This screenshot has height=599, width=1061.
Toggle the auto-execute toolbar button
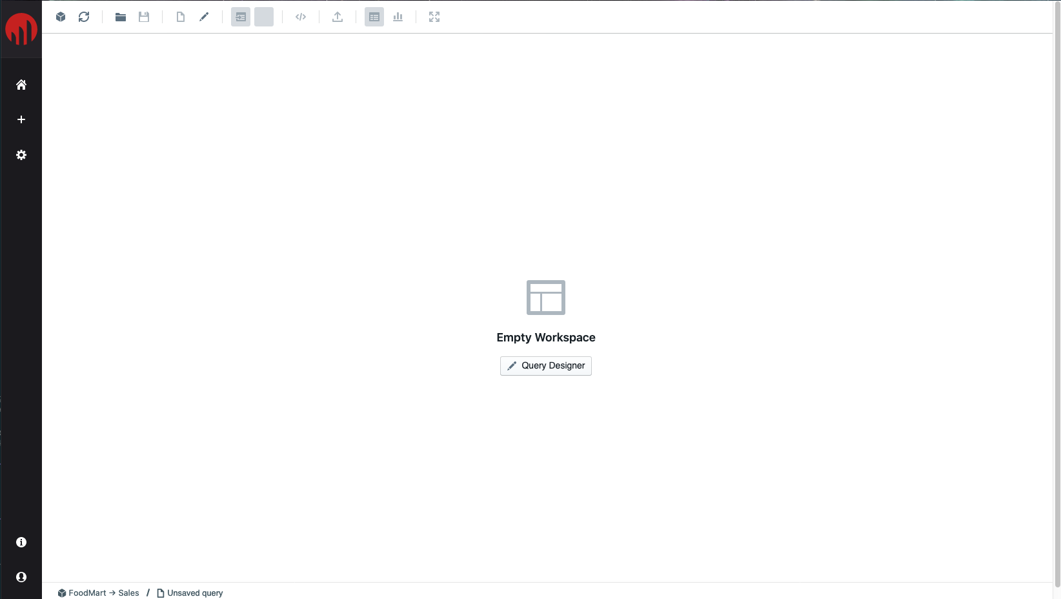tap(241, 17)
